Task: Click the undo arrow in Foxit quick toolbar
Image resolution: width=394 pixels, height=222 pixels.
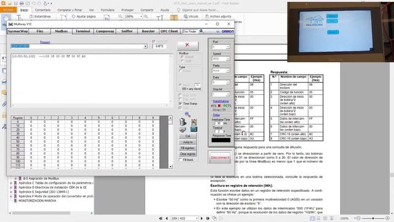Action: point(33,3)
